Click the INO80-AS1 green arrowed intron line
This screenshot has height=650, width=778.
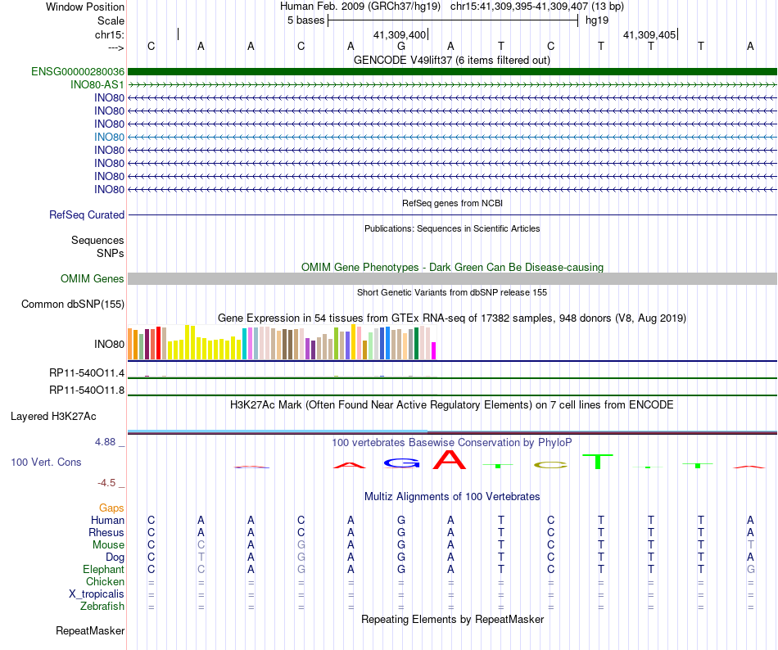pos(452,85)
